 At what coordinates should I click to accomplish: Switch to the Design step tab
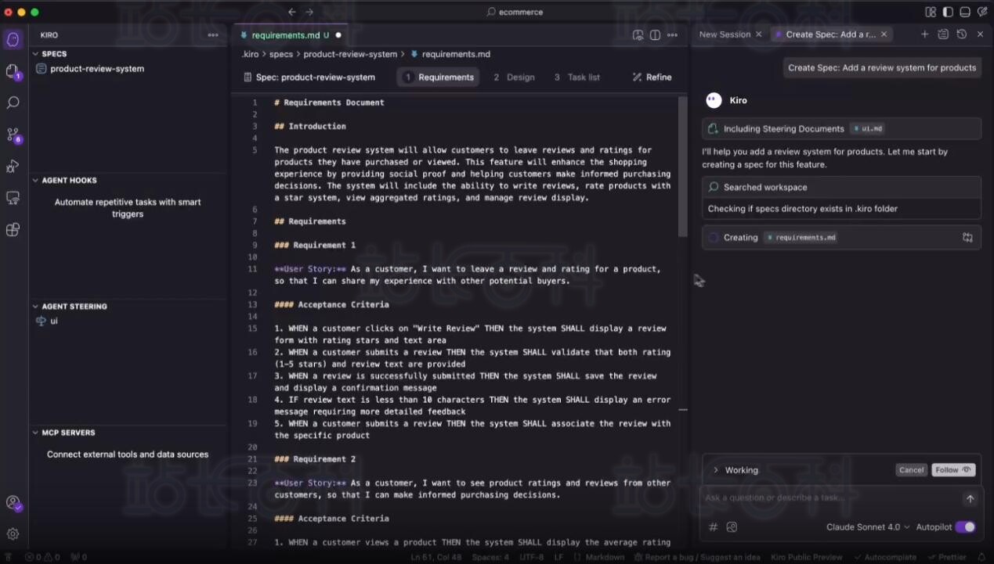(x=515, y=77)
